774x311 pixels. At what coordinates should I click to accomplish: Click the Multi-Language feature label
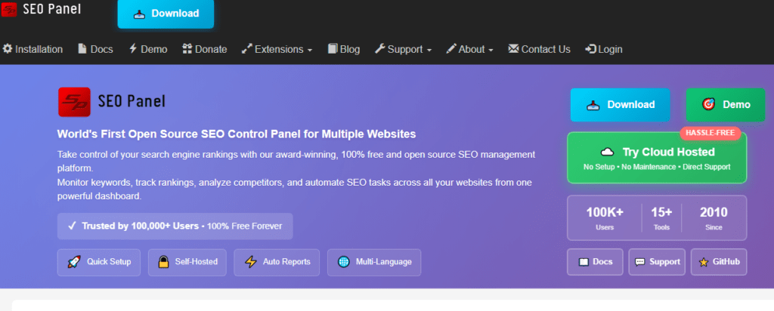383,262
